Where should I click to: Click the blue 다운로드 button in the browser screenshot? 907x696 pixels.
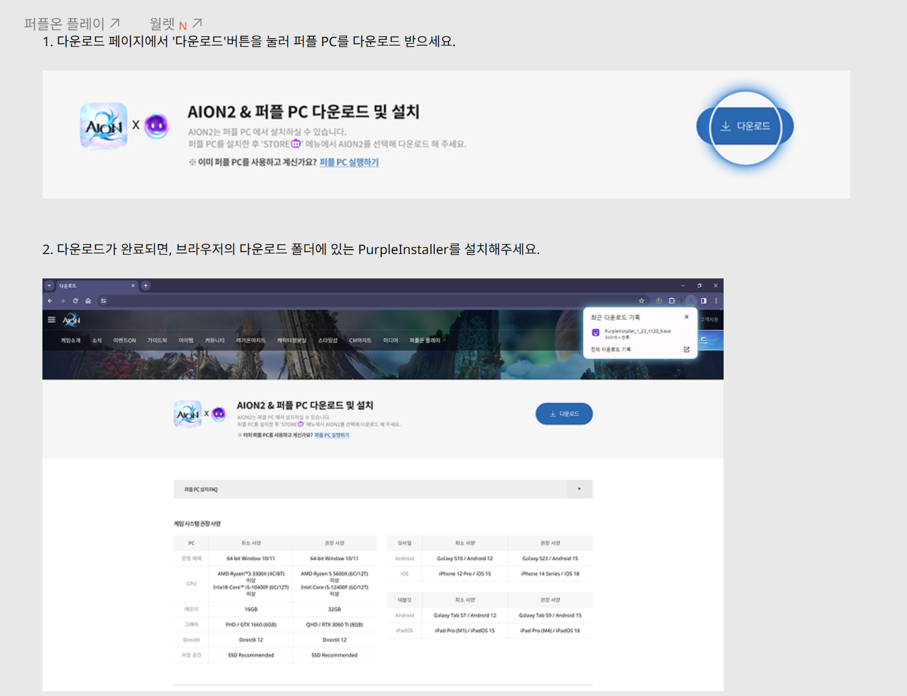click(564, 414)
